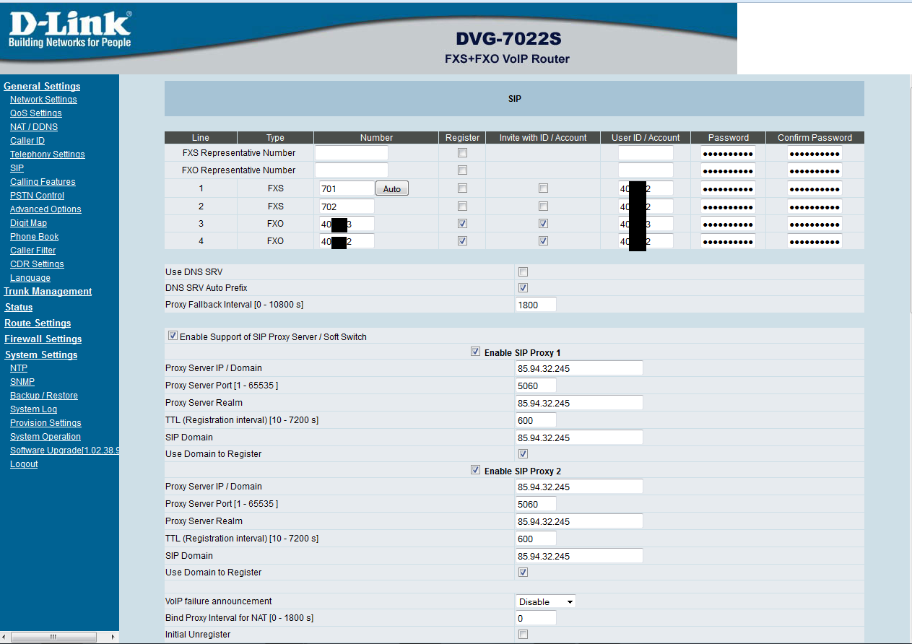
Task: Open CDR Settings page
Action: [37, 264]
